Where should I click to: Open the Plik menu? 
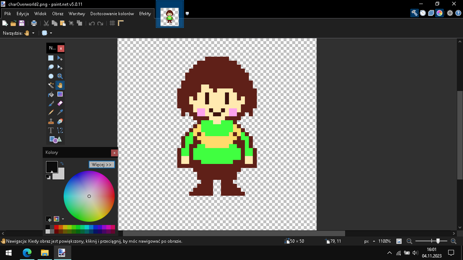[x=8, y=13]
